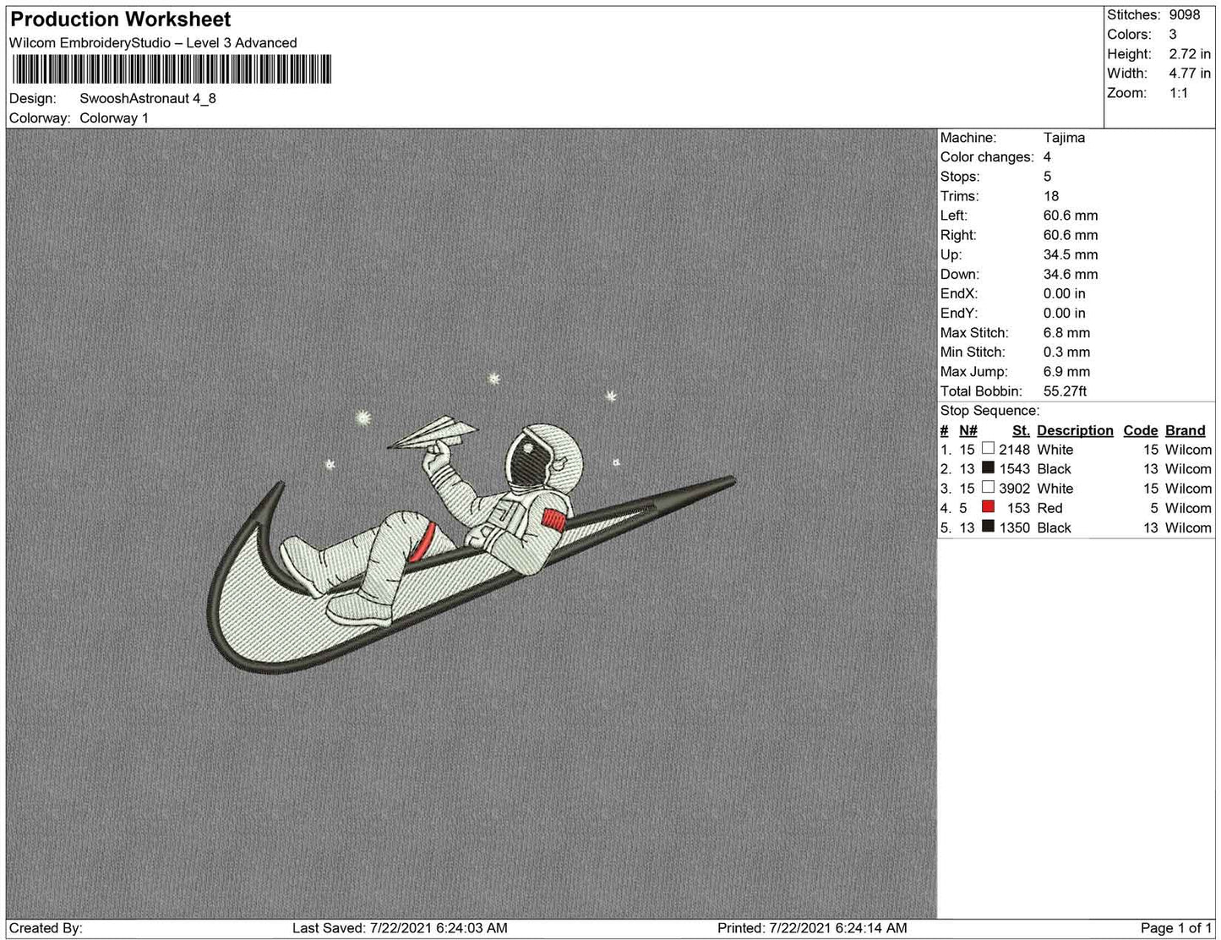
Task: Click the white swatch in stop row 1
Action: point(988,449)
